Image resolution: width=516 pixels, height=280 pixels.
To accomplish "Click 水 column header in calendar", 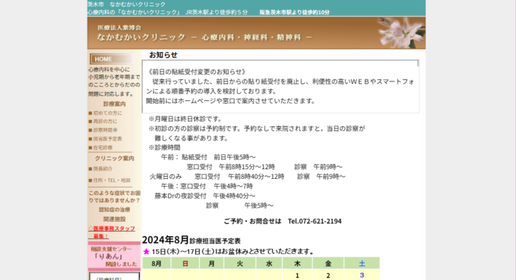I will pyautogui.click(x=269, y=264).
